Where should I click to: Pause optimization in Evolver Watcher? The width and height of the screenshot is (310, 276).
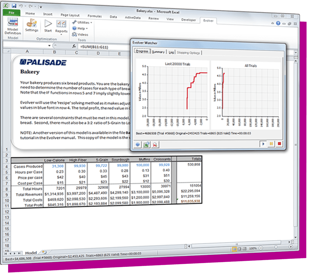click(271, 144)
